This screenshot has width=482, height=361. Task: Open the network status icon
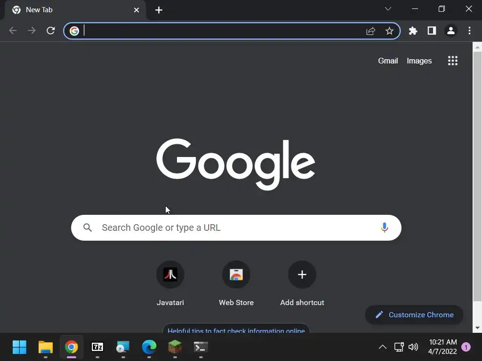coord(399,347)
